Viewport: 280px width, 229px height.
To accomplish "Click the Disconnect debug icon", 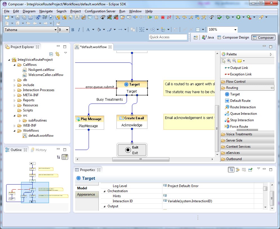I will 169,17.
